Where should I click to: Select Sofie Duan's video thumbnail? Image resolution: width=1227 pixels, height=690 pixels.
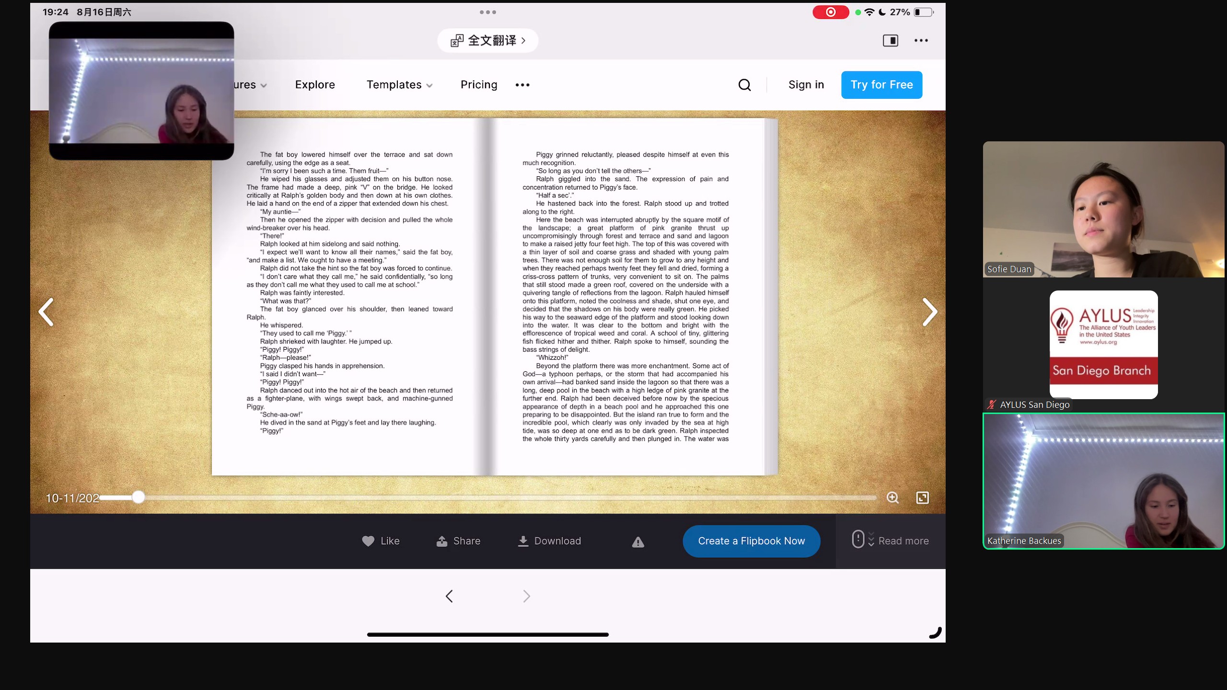click(1103, 209)
